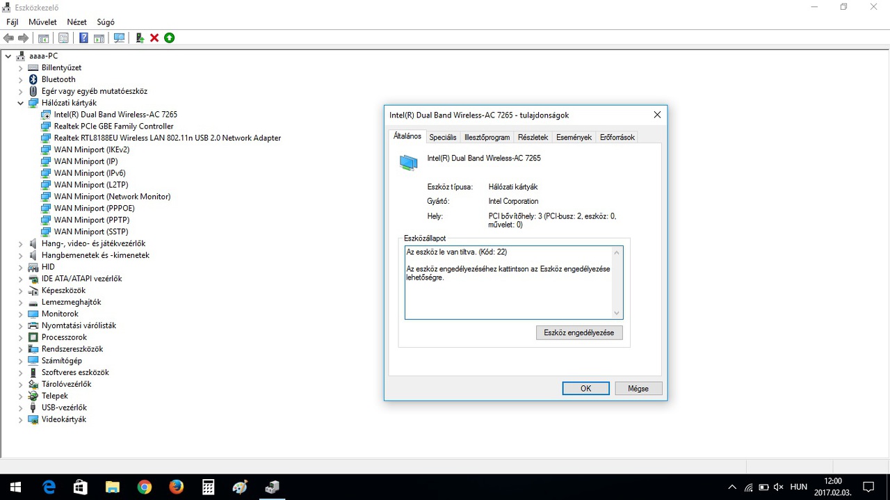Click the HUN language indicator
The image size is (890, 500).
(x=798, y=487)
